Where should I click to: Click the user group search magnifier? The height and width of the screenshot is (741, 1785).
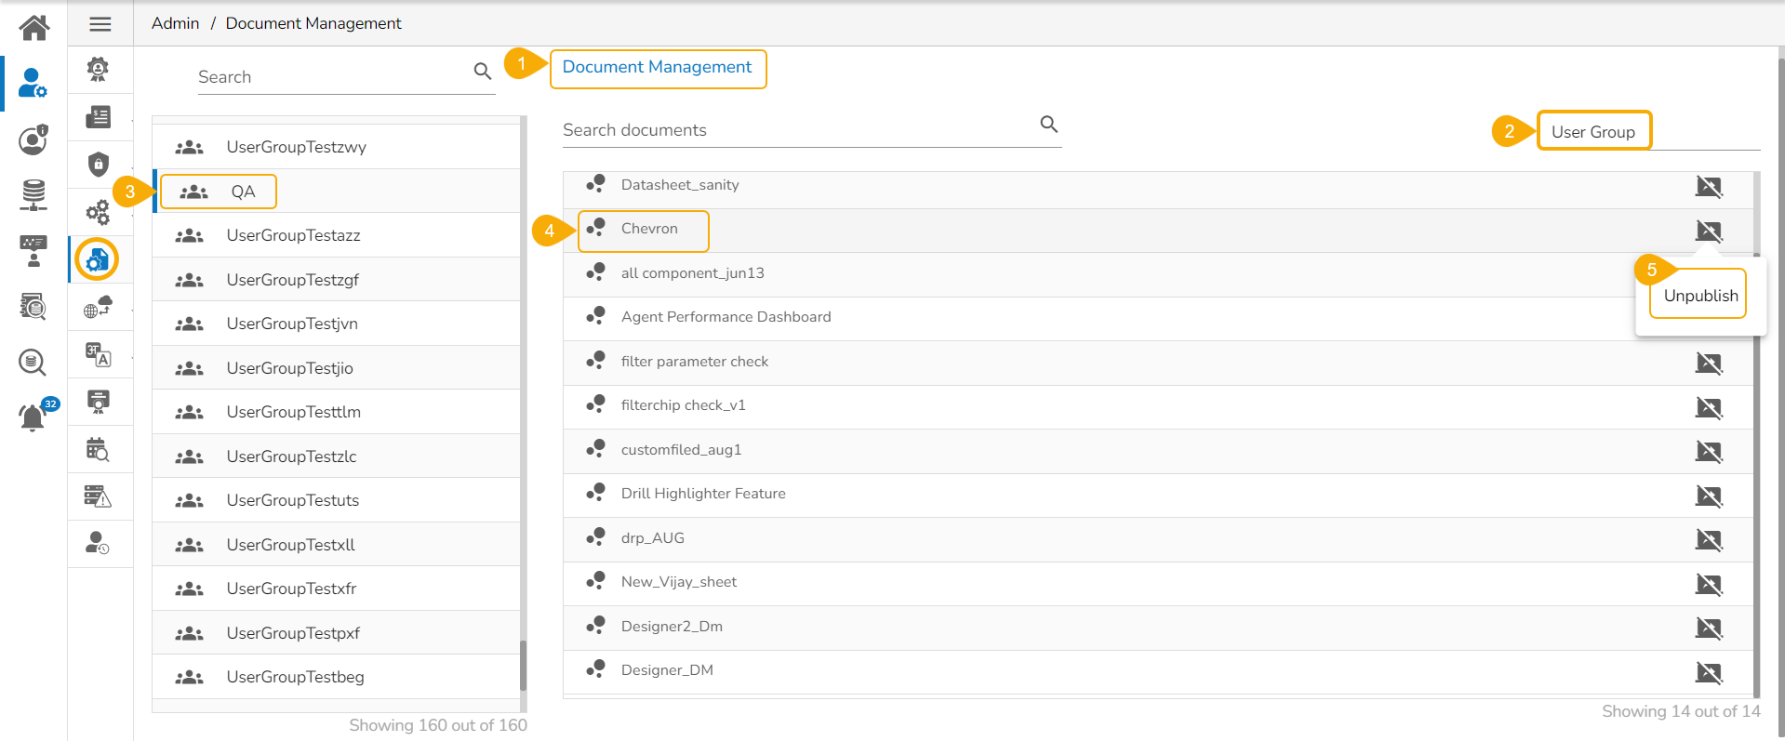click(483, 72)
